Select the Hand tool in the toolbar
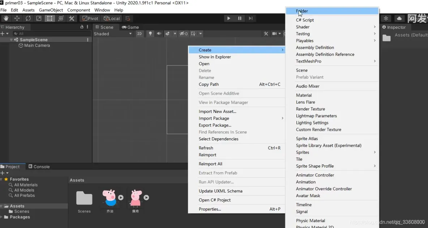This screenshot has height=228, width=428. pyautogui.click(x=6, y=18)
